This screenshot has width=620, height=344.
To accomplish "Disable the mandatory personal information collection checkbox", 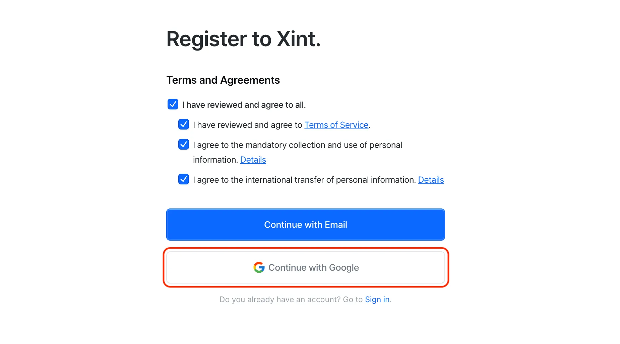I will click(184, 145).
